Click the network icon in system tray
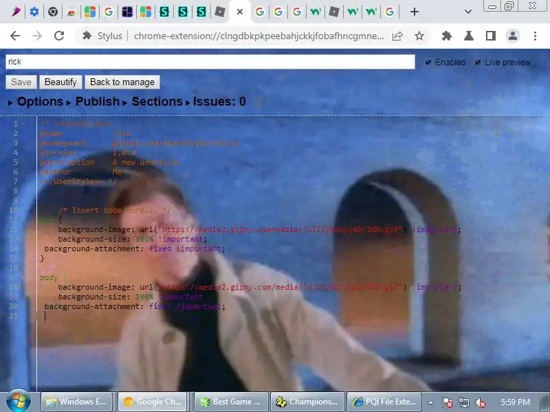The width and height of the screenshot is (550, 412). coord(463,402)
